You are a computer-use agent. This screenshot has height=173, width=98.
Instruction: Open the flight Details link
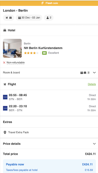coord(92,84)
